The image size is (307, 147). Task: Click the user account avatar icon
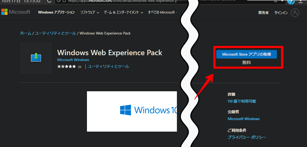(x=295, y=13)
